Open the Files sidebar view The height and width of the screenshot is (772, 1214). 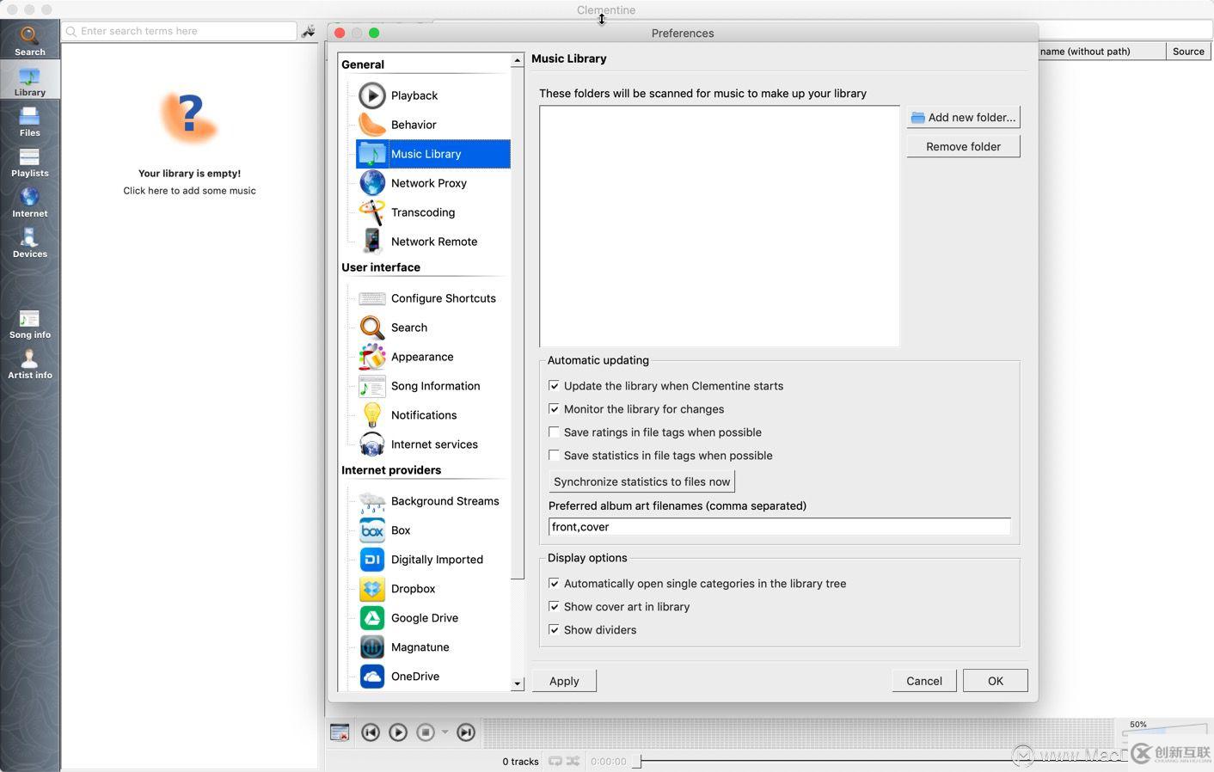[29, 121]
